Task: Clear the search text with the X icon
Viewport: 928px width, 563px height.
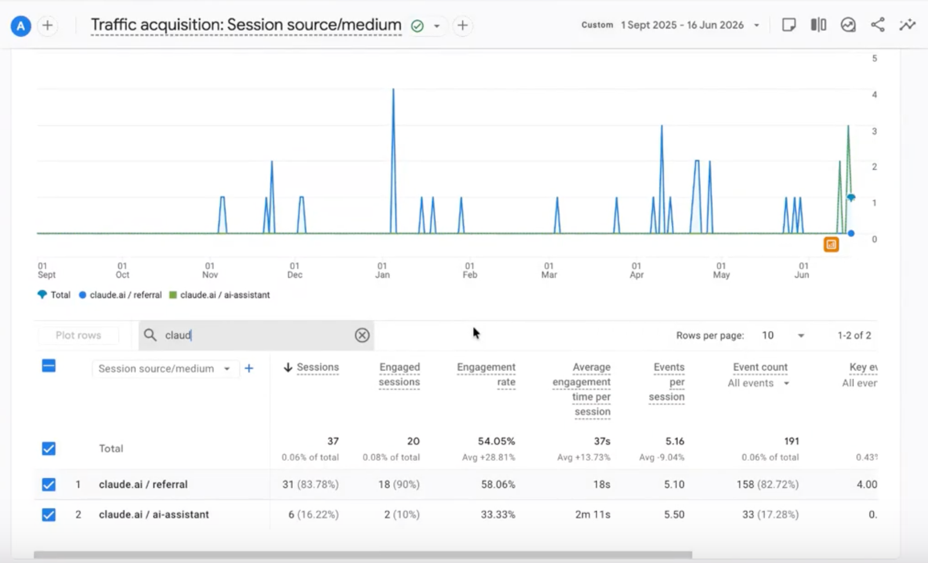Action: pos(362,335)
